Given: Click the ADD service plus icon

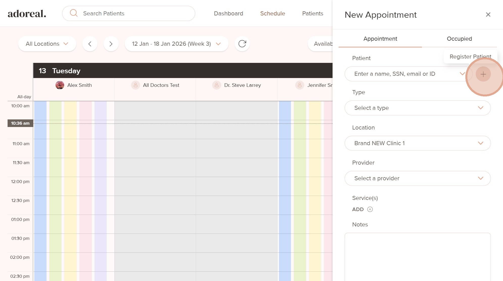Looking at the screenshot, I should (x=370, y=209).
